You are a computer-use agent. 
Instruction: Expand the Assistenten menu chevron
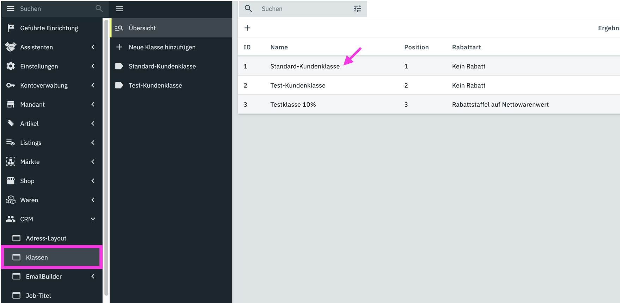93,47
